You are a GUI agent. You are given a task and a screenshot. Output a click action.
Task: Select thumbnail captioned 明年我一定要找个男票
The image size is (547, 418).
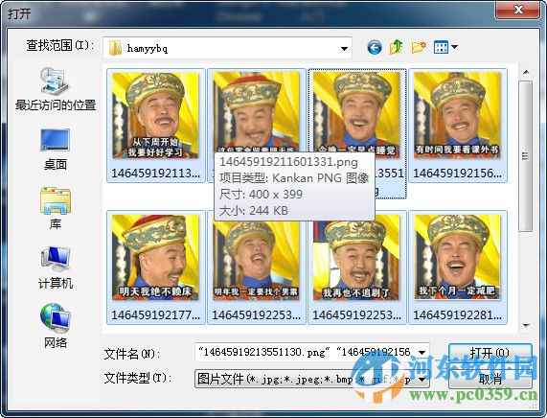[256, 260]
